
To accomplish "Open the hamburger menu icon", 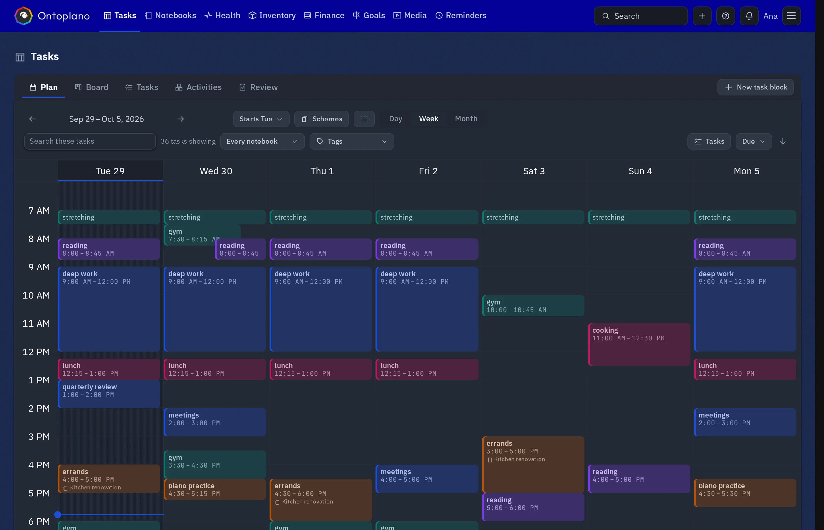I will [791, 16].
